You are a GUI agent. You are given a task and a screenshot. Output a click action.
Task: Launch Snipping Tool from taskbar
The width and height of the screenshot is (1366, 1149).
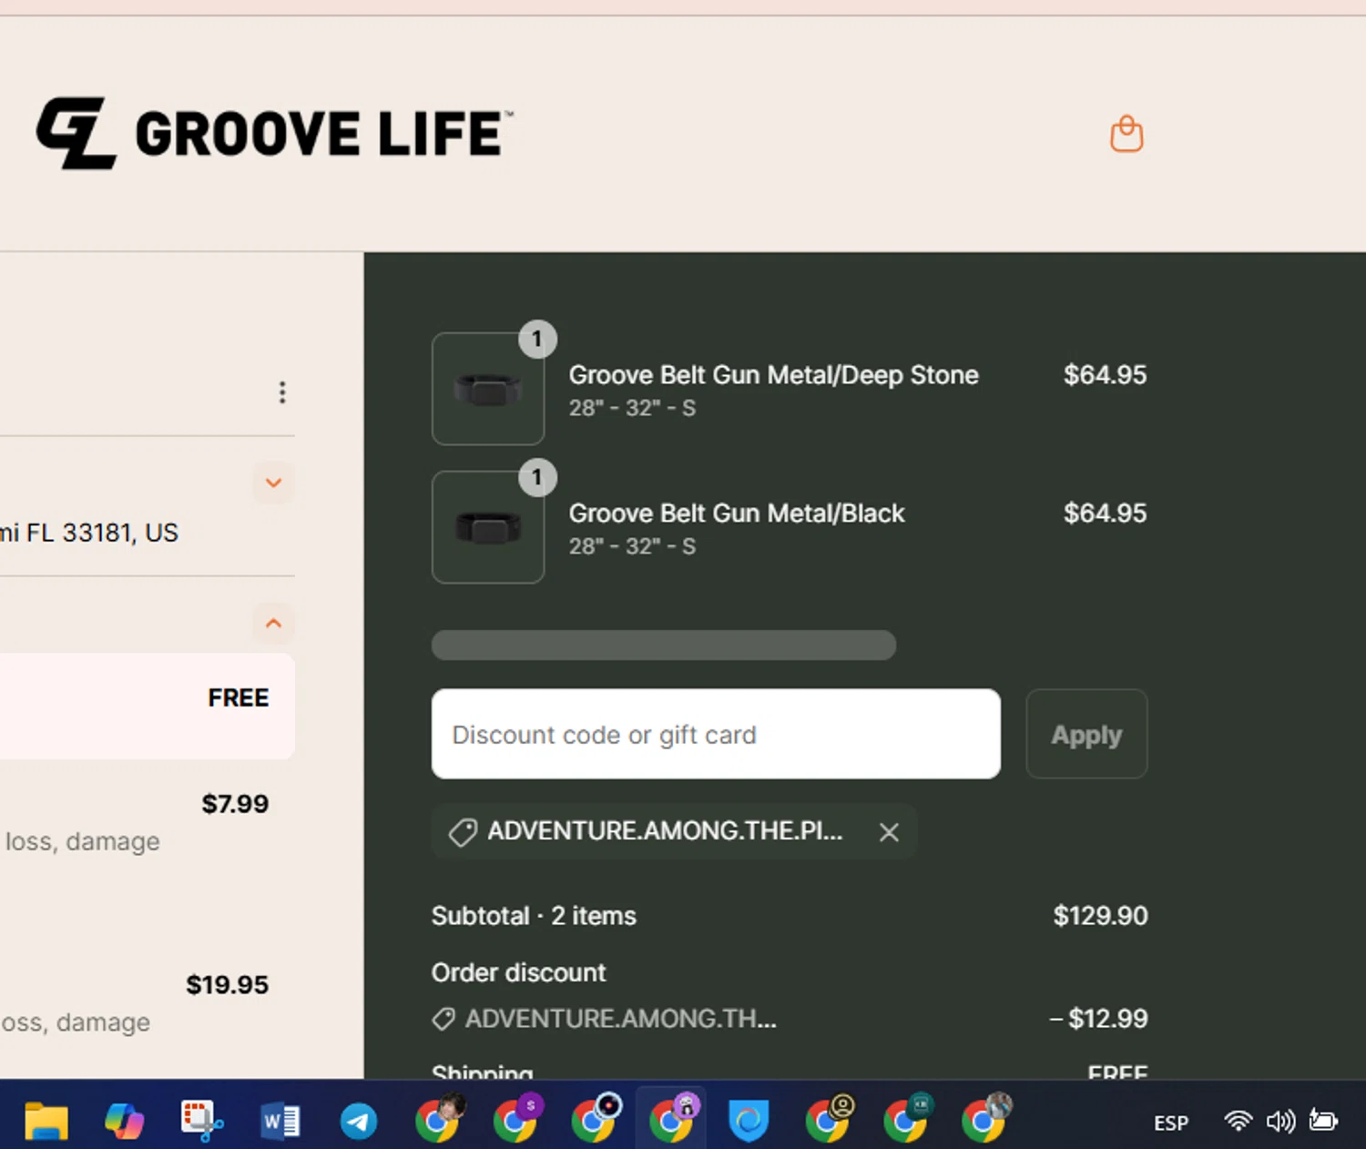click(202, 1121)
